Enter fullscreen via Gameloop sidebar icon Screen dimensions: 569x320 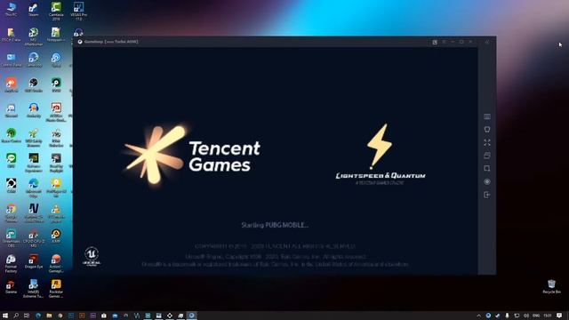tap(487, 142)
